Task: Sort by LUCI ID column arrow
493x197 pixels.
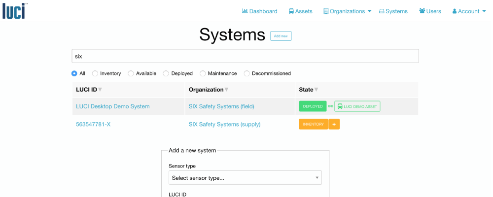Action: pyautogui.click(x=100, y=90)
